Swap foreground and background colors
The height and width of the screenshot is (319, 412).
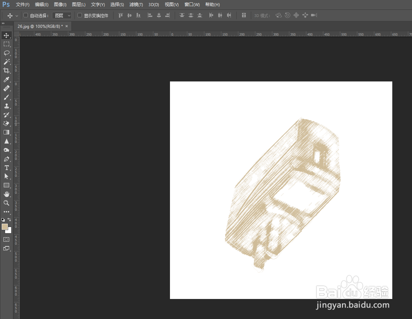[9, 220]
